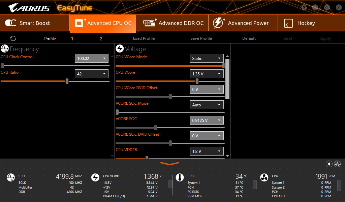Click the left-arrow circle icon in monitor panel
This screenshot has width=345, height=202.
[329, 164]
